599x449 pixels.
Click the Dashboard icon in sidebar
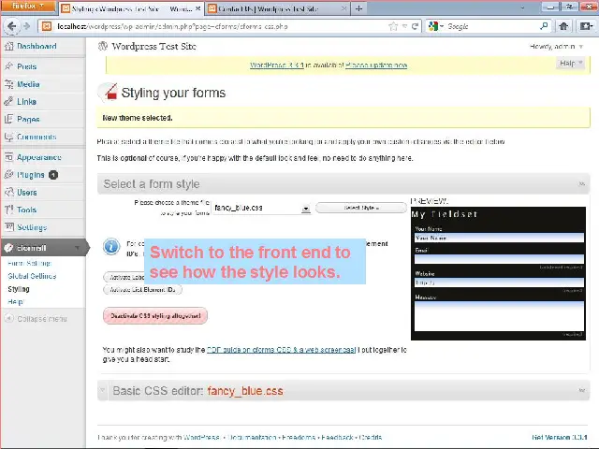[x=8, y=46]
